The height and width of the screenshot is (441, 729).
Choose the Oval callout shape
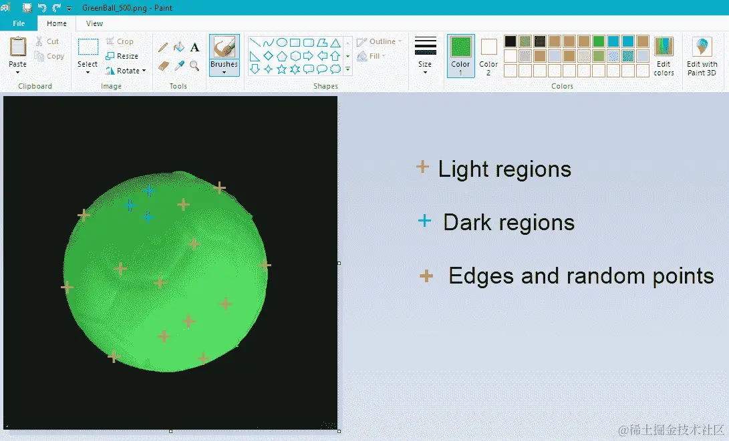pos(321,69)
